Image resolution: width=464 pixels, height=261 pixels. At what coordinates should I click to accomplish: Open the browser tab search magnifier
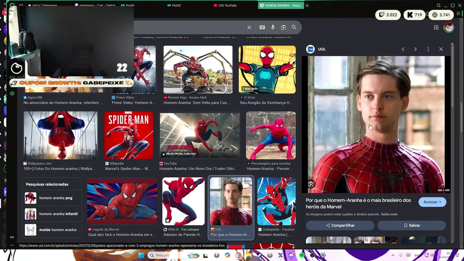439,5
